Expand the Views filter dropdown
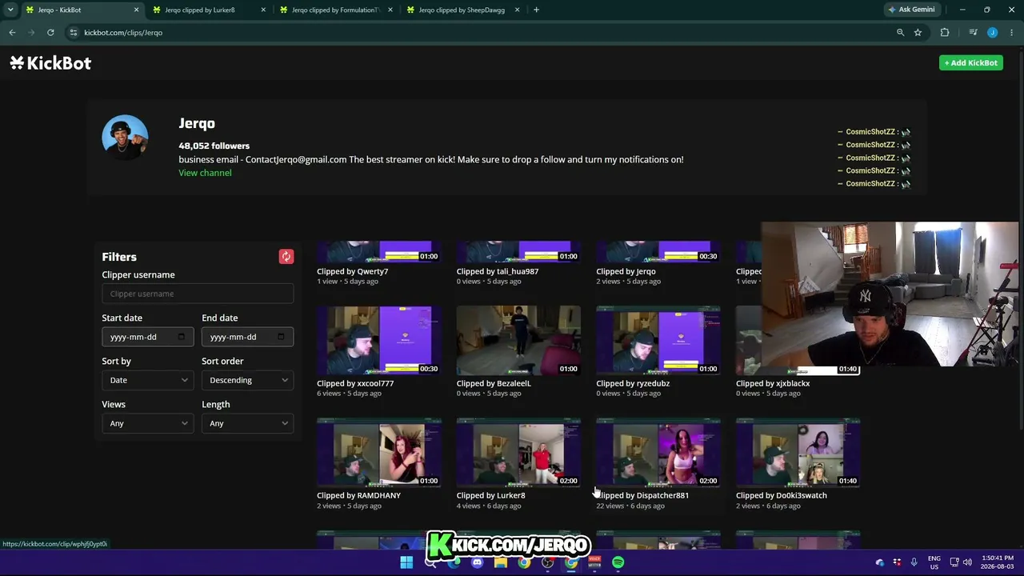The height and width of the screenshot is (576, 1024). (147, 423)
